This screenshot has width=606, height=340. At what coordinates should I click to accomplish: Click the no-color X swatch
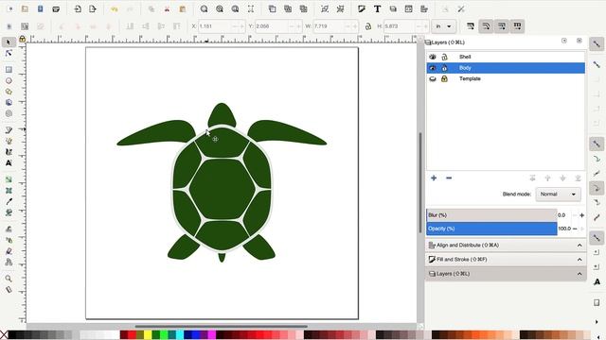4,334
